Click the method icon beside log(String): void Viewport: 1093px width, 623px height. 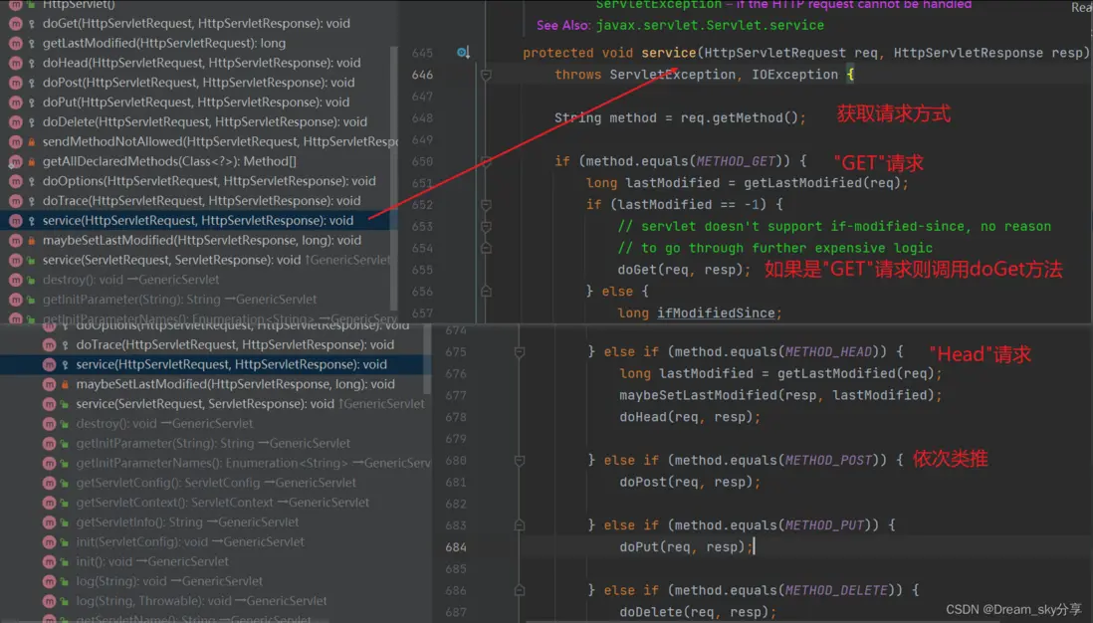[x=49, y=581]
